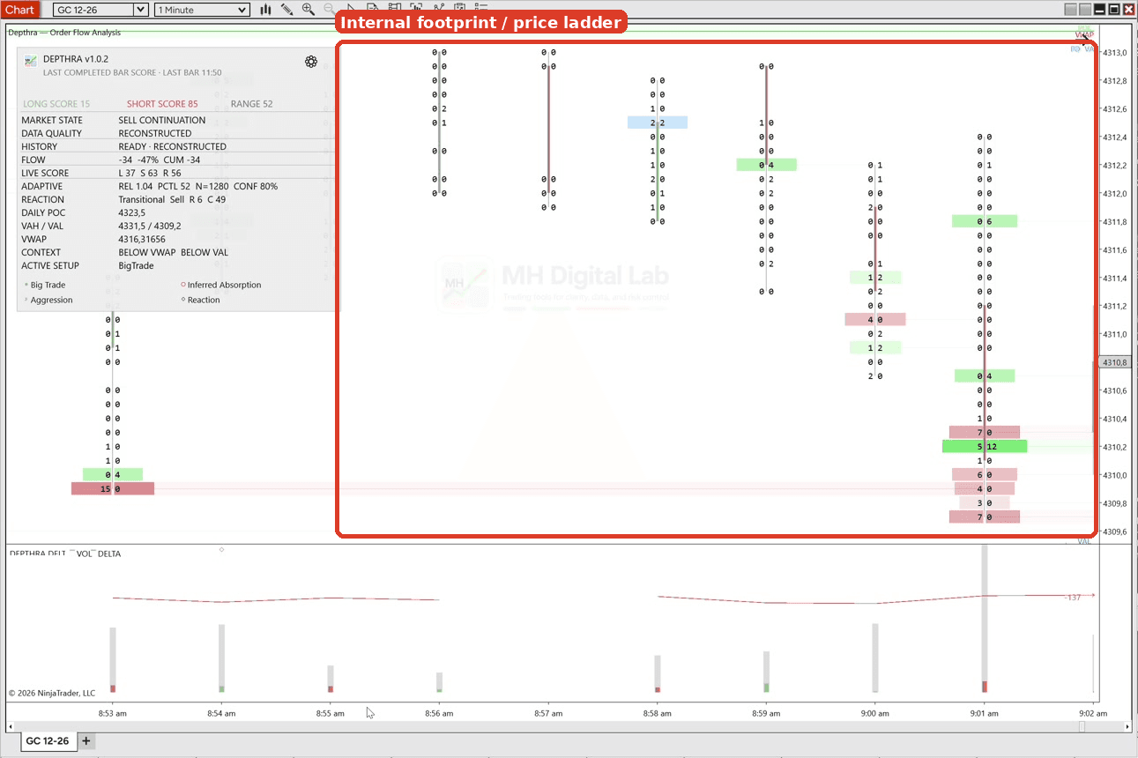The height and width of the screenshot is (758, 1138).
Task: Click the 8:53 am time axis label
Action: pyautogui.click(x=112, y=714)
